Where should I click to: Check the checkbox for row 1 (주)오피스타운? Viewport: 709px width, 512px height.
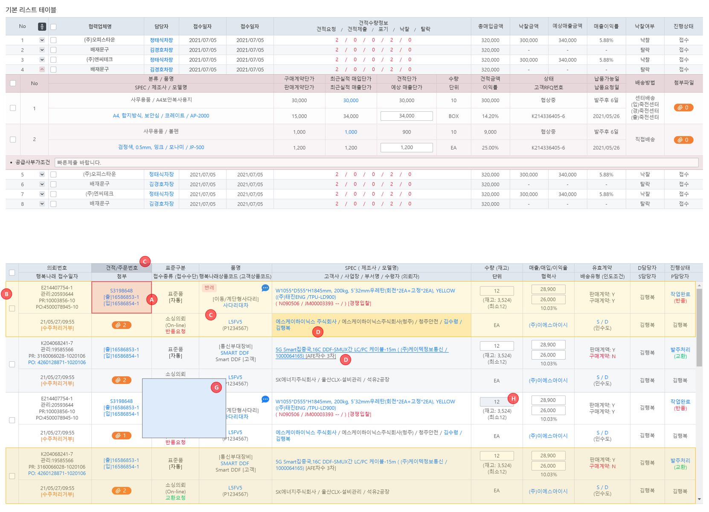[x=53, y=40]
